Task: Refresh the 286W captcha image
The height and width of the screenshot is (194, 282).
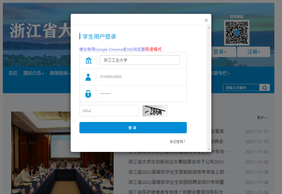Action: click(155, 111)
